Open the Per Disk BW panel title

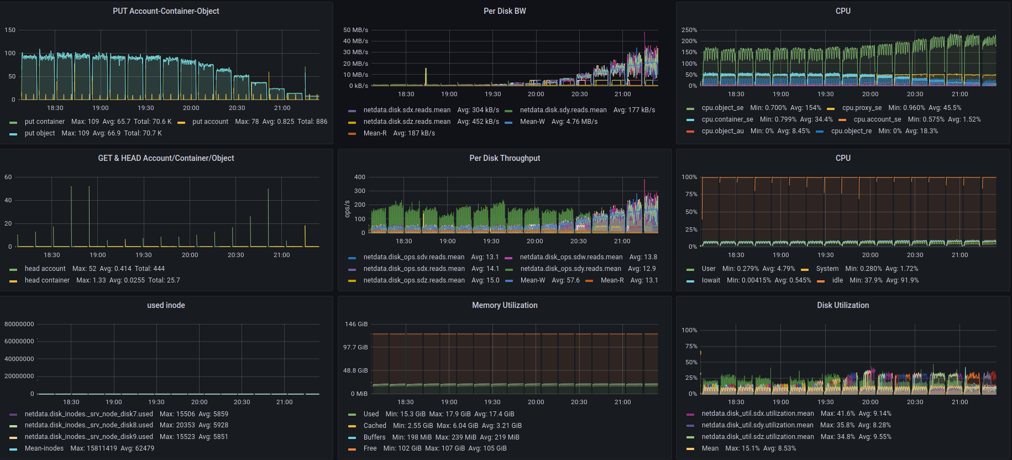click(x=505, y=11)
